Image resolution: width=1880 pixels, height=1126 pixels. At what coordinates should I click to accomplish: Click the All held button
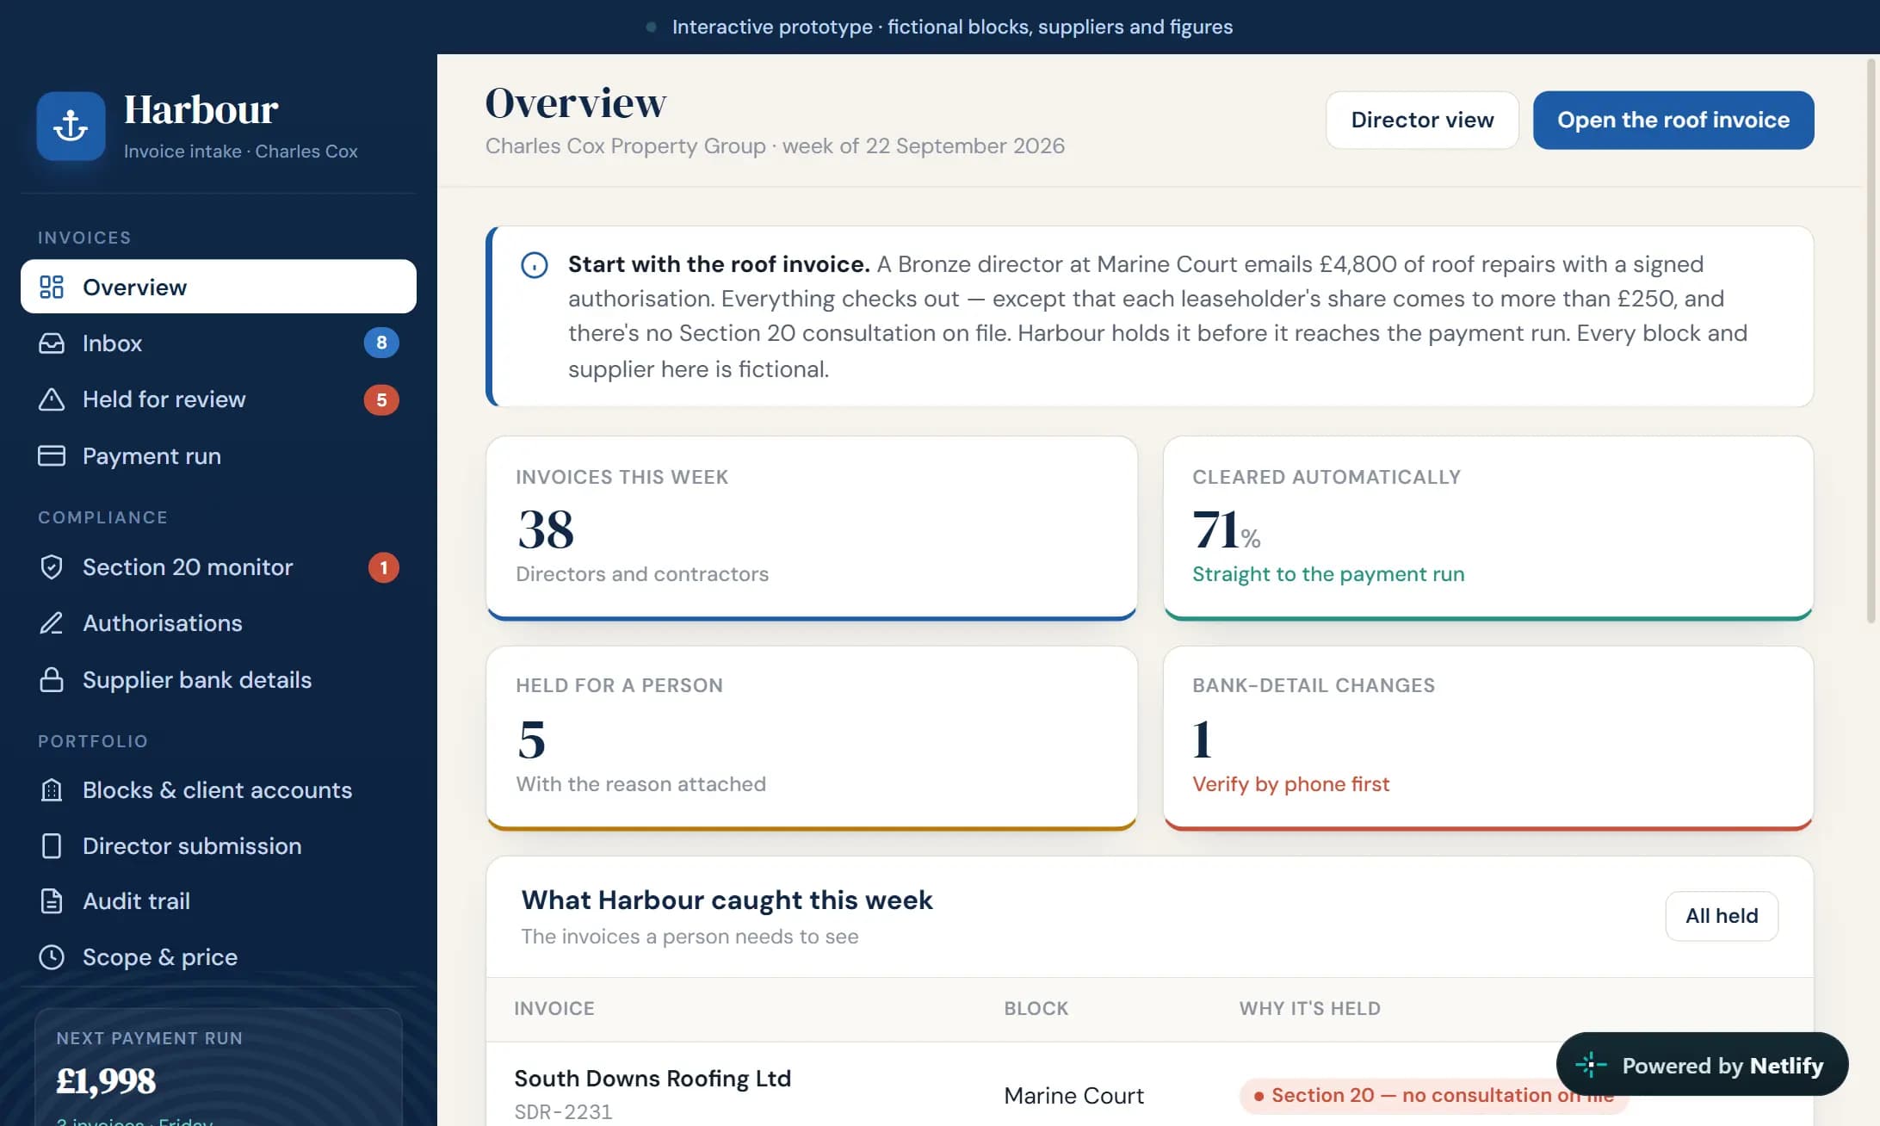point(1722,915)
